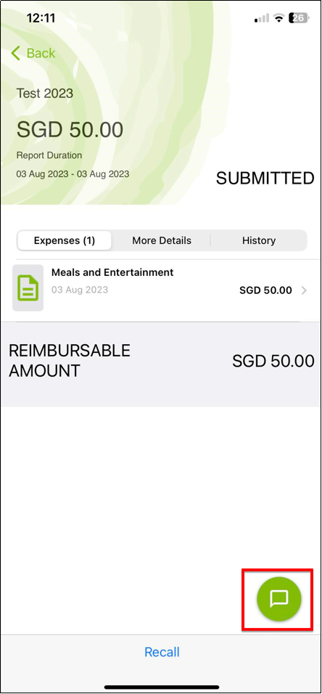Tap the 12:11 status bar clock

[x=41, y=17]
